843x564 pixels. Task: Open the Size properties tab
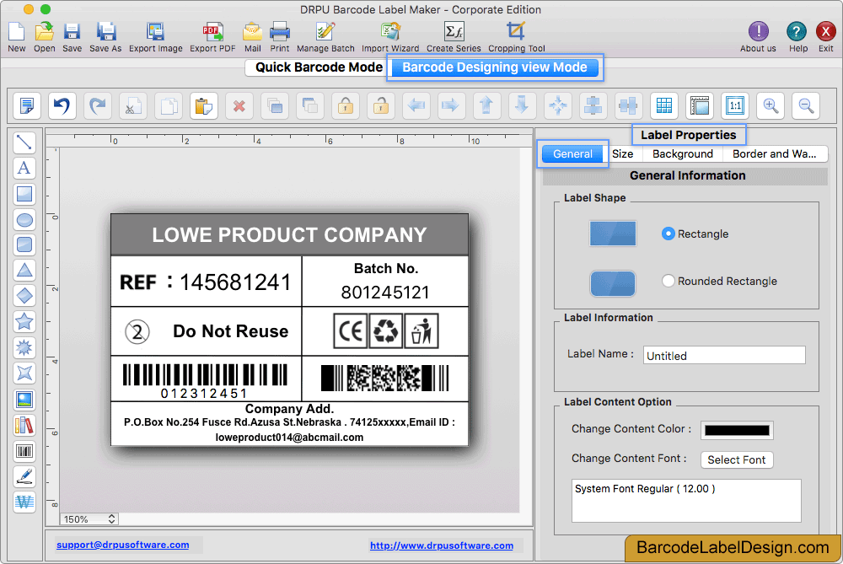coord(623,153)
